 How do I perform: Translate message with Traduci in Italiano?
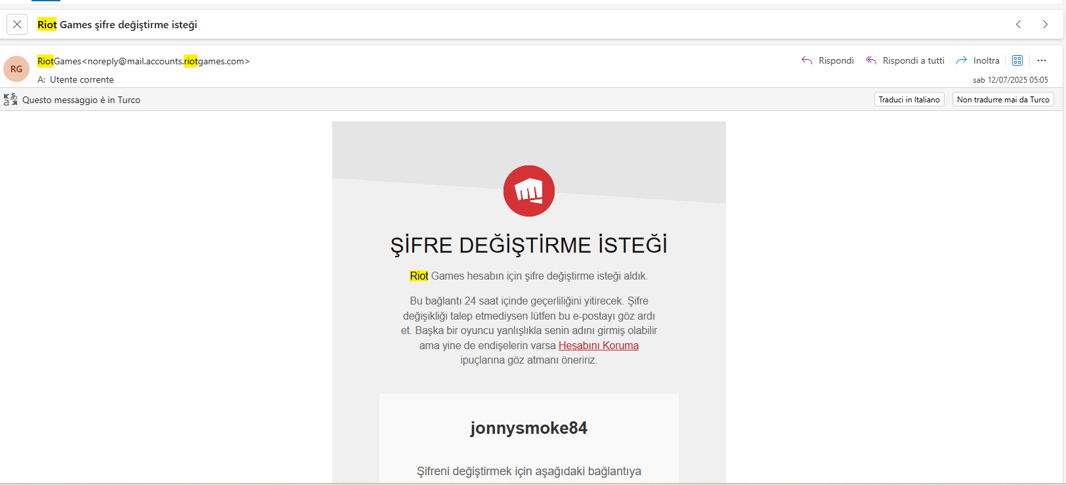(909, 100)
